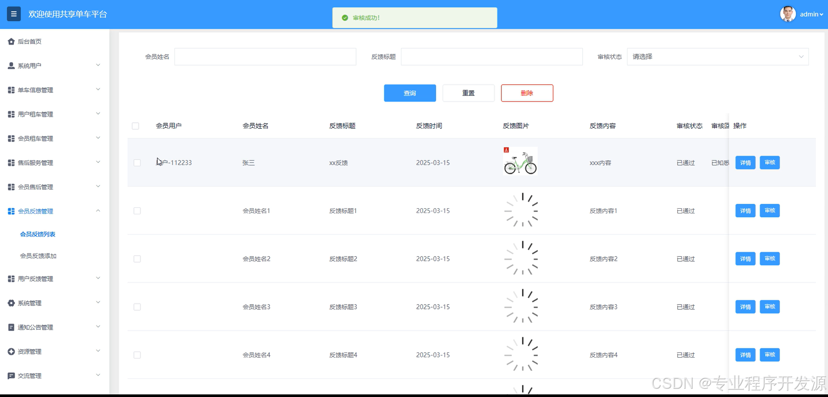Check the row checkbox for 会员姓名2

tap(137, 258)
